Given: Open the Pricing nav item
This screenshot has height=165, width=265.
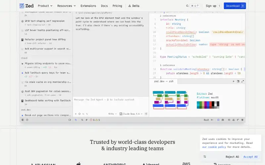Looking at the screenshot, I should (x=117, y=6).
